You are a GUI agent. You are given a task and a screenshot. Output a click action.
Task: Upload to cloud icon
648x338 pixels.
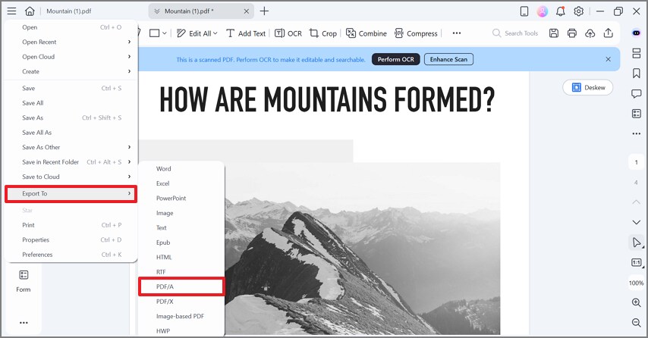[590, 33]
